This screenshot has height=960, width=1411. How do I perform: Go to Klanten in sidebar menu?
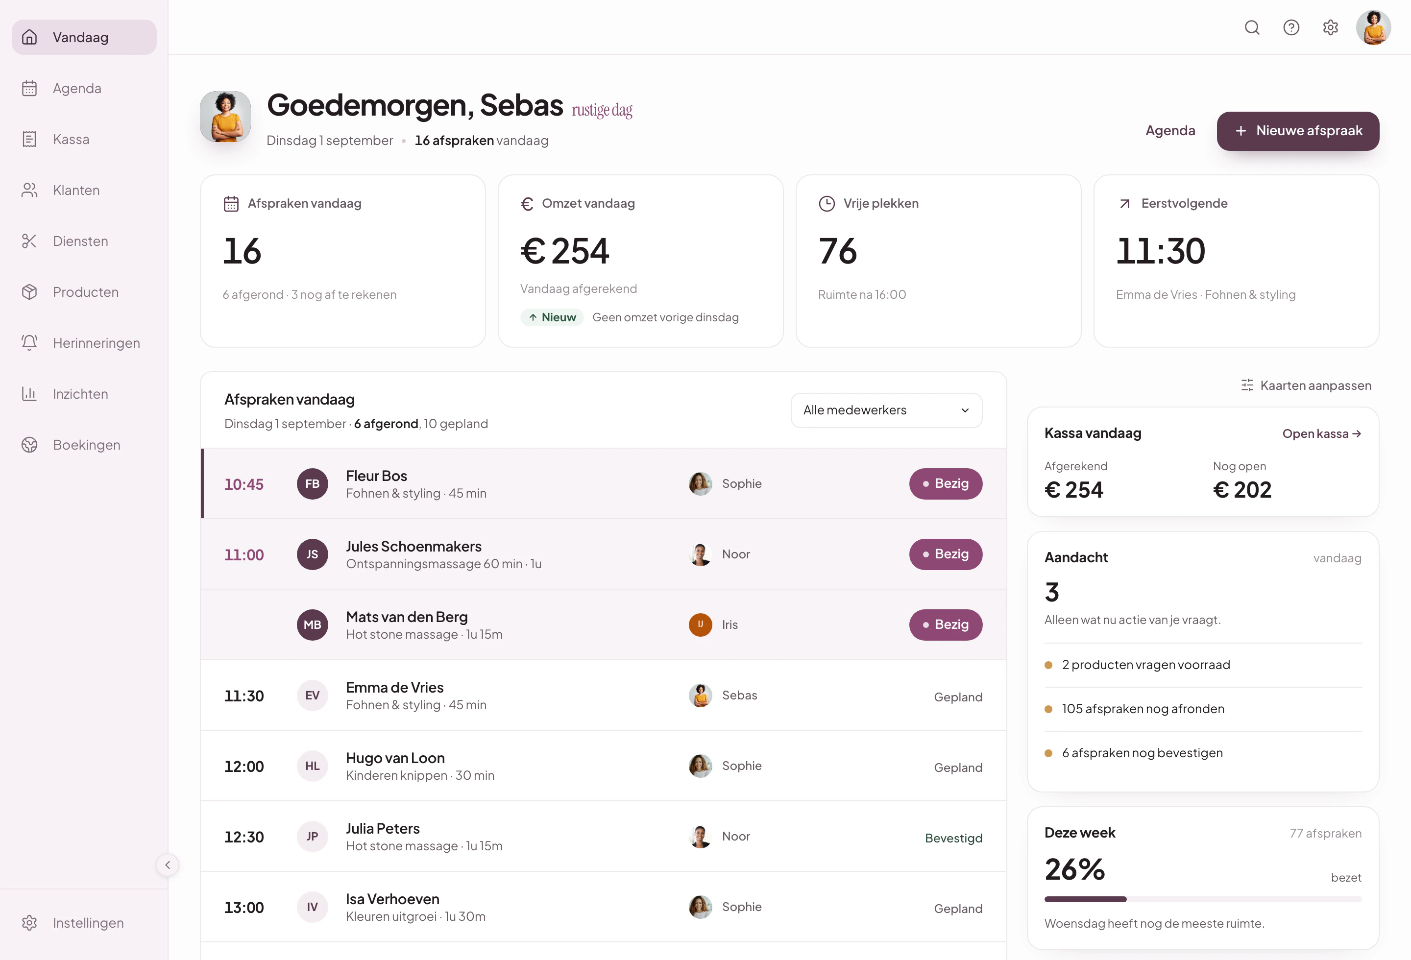(x=84, y=190)
